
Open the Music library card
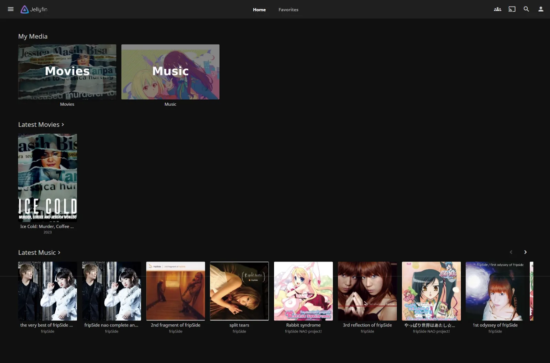170,72
